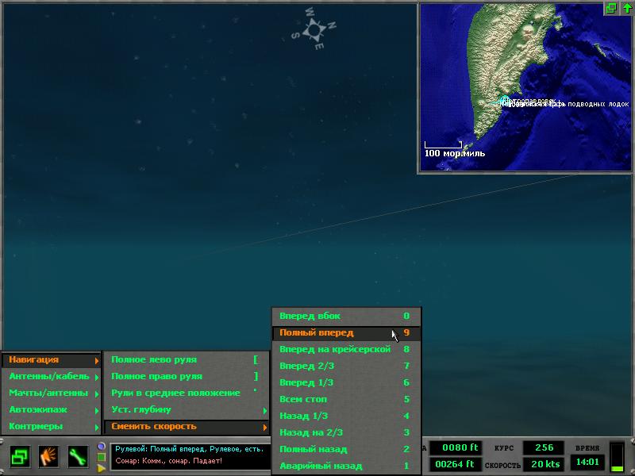
Task: Open the Навигация menu
Action: coord(51,360)
